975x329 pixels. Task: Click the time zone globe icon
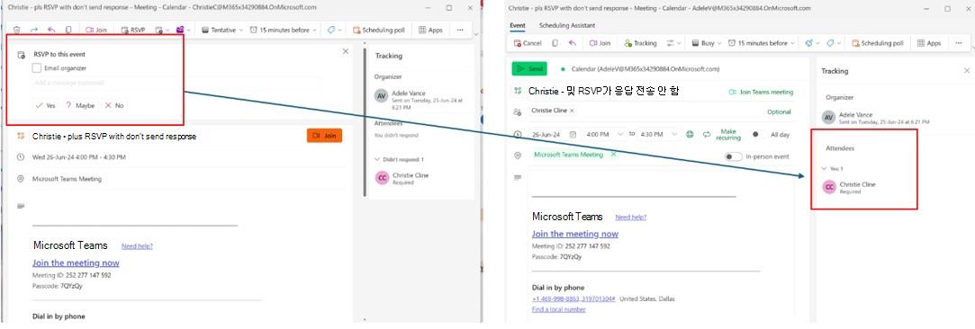point(691,134)
